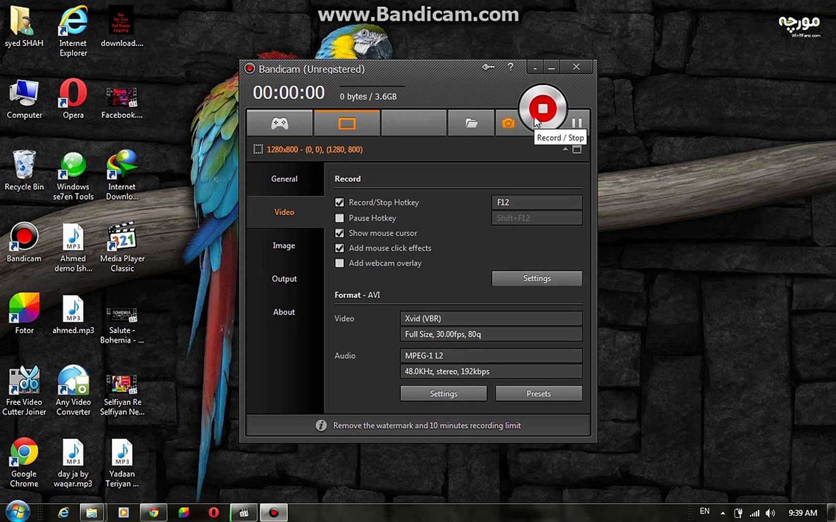
Task: Open the MPEG-1 L2 audio codec dropdown
Action: tap(491, 355)
